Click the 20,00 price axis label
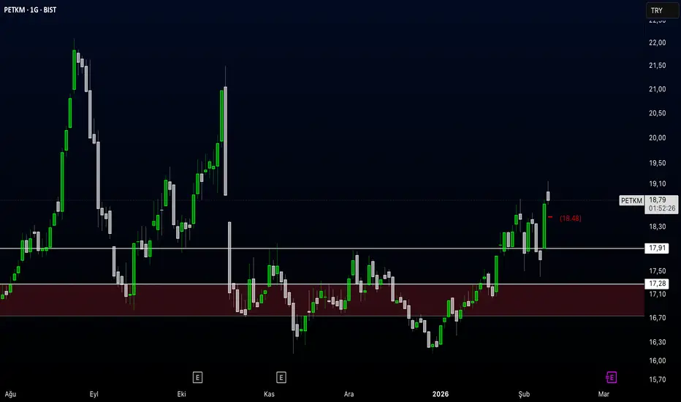The height and width of the screenshot is (402, 681). [657, 137]
